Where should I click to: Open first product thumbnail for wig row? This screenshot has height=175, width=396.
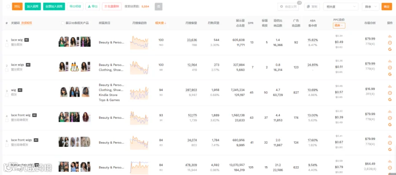(64, 92)
